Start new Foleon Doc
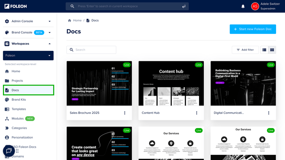Image resolution: width=285 pixels, height=160 pixels. (253, 29)
